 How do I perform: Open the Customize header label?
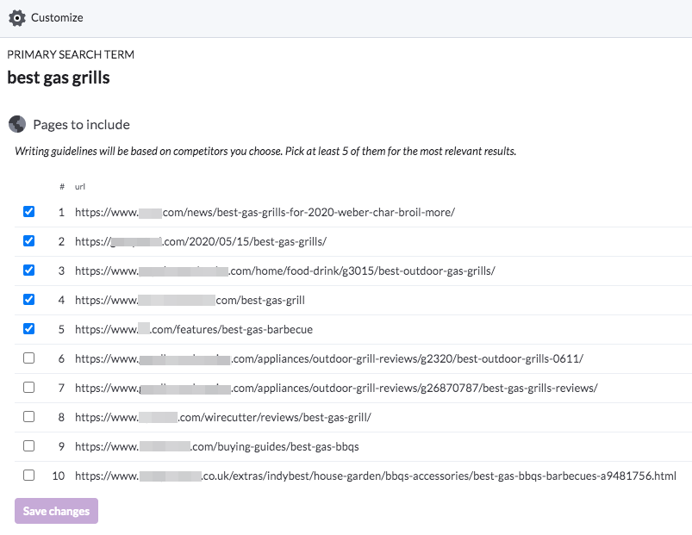(57, 17)
